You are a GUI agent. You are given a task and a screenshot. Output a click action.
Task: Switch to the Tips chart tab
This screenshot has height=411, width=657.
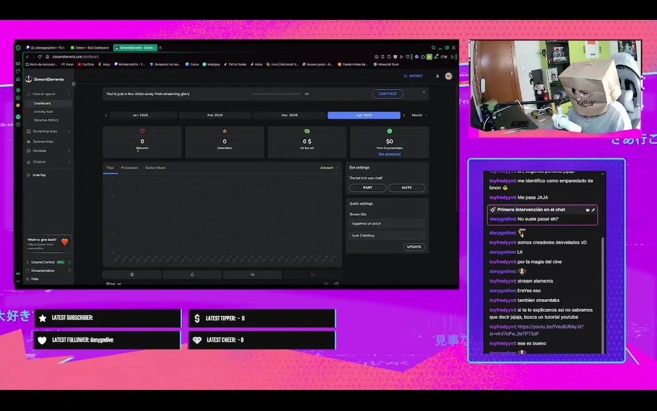pyautogui.click(x=110, y=168)
